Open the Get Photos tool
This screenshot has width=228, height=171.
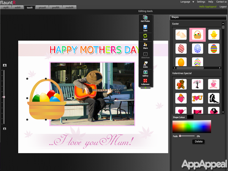click(145, 19)
